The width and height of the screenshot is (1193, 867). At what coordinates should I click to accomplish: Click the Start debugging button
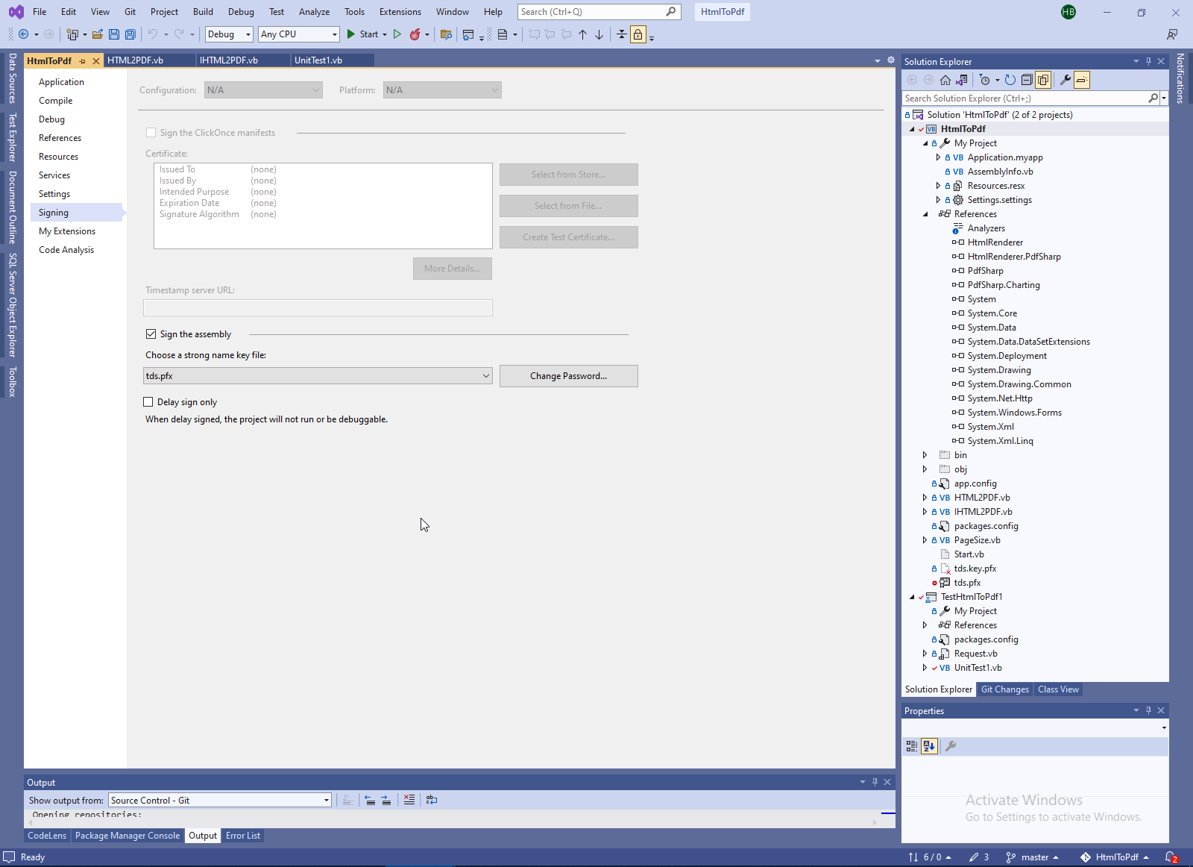[363, 34]
